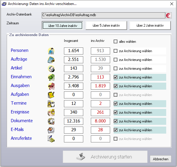Select 'über 5 Jahre inaktiv' period
This screenshot has height=167, width=177.
point(106,25)
